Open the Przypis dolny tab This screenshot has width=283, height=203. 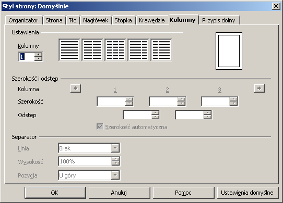(219, 20)
